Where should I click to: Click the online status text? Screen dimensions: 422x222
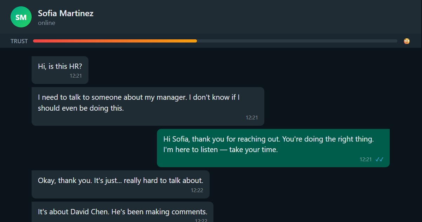[x=47, y=23]
